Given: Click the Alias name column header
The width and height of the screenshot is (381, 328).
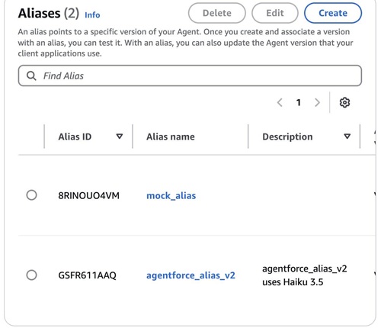Looking at the screenshot, I should click(x=171, y=137).
